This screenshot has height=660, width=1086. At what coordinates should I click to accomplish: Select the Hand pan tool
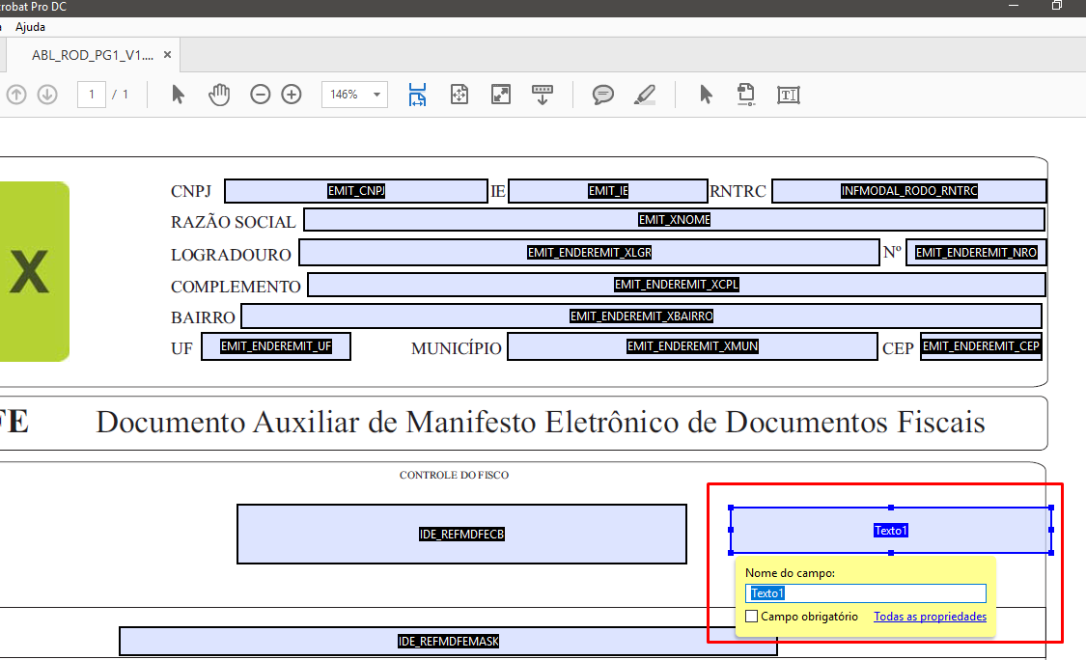220,95
